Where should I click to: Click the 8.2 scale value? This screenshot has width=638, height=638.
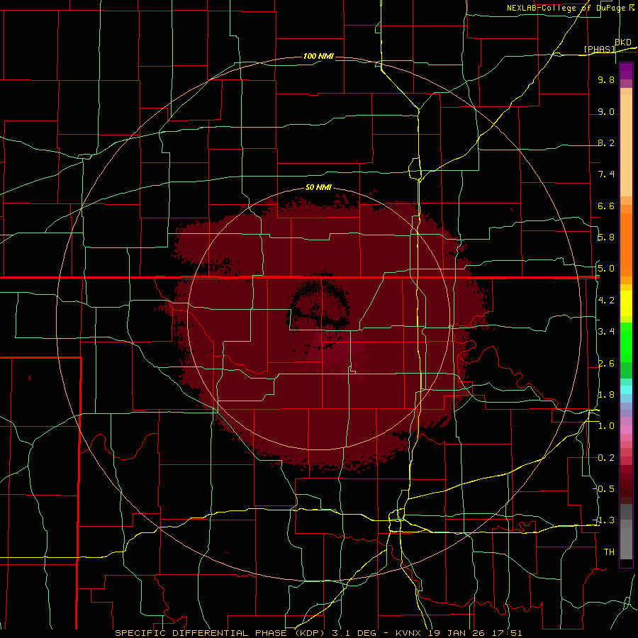click(606, 142)
